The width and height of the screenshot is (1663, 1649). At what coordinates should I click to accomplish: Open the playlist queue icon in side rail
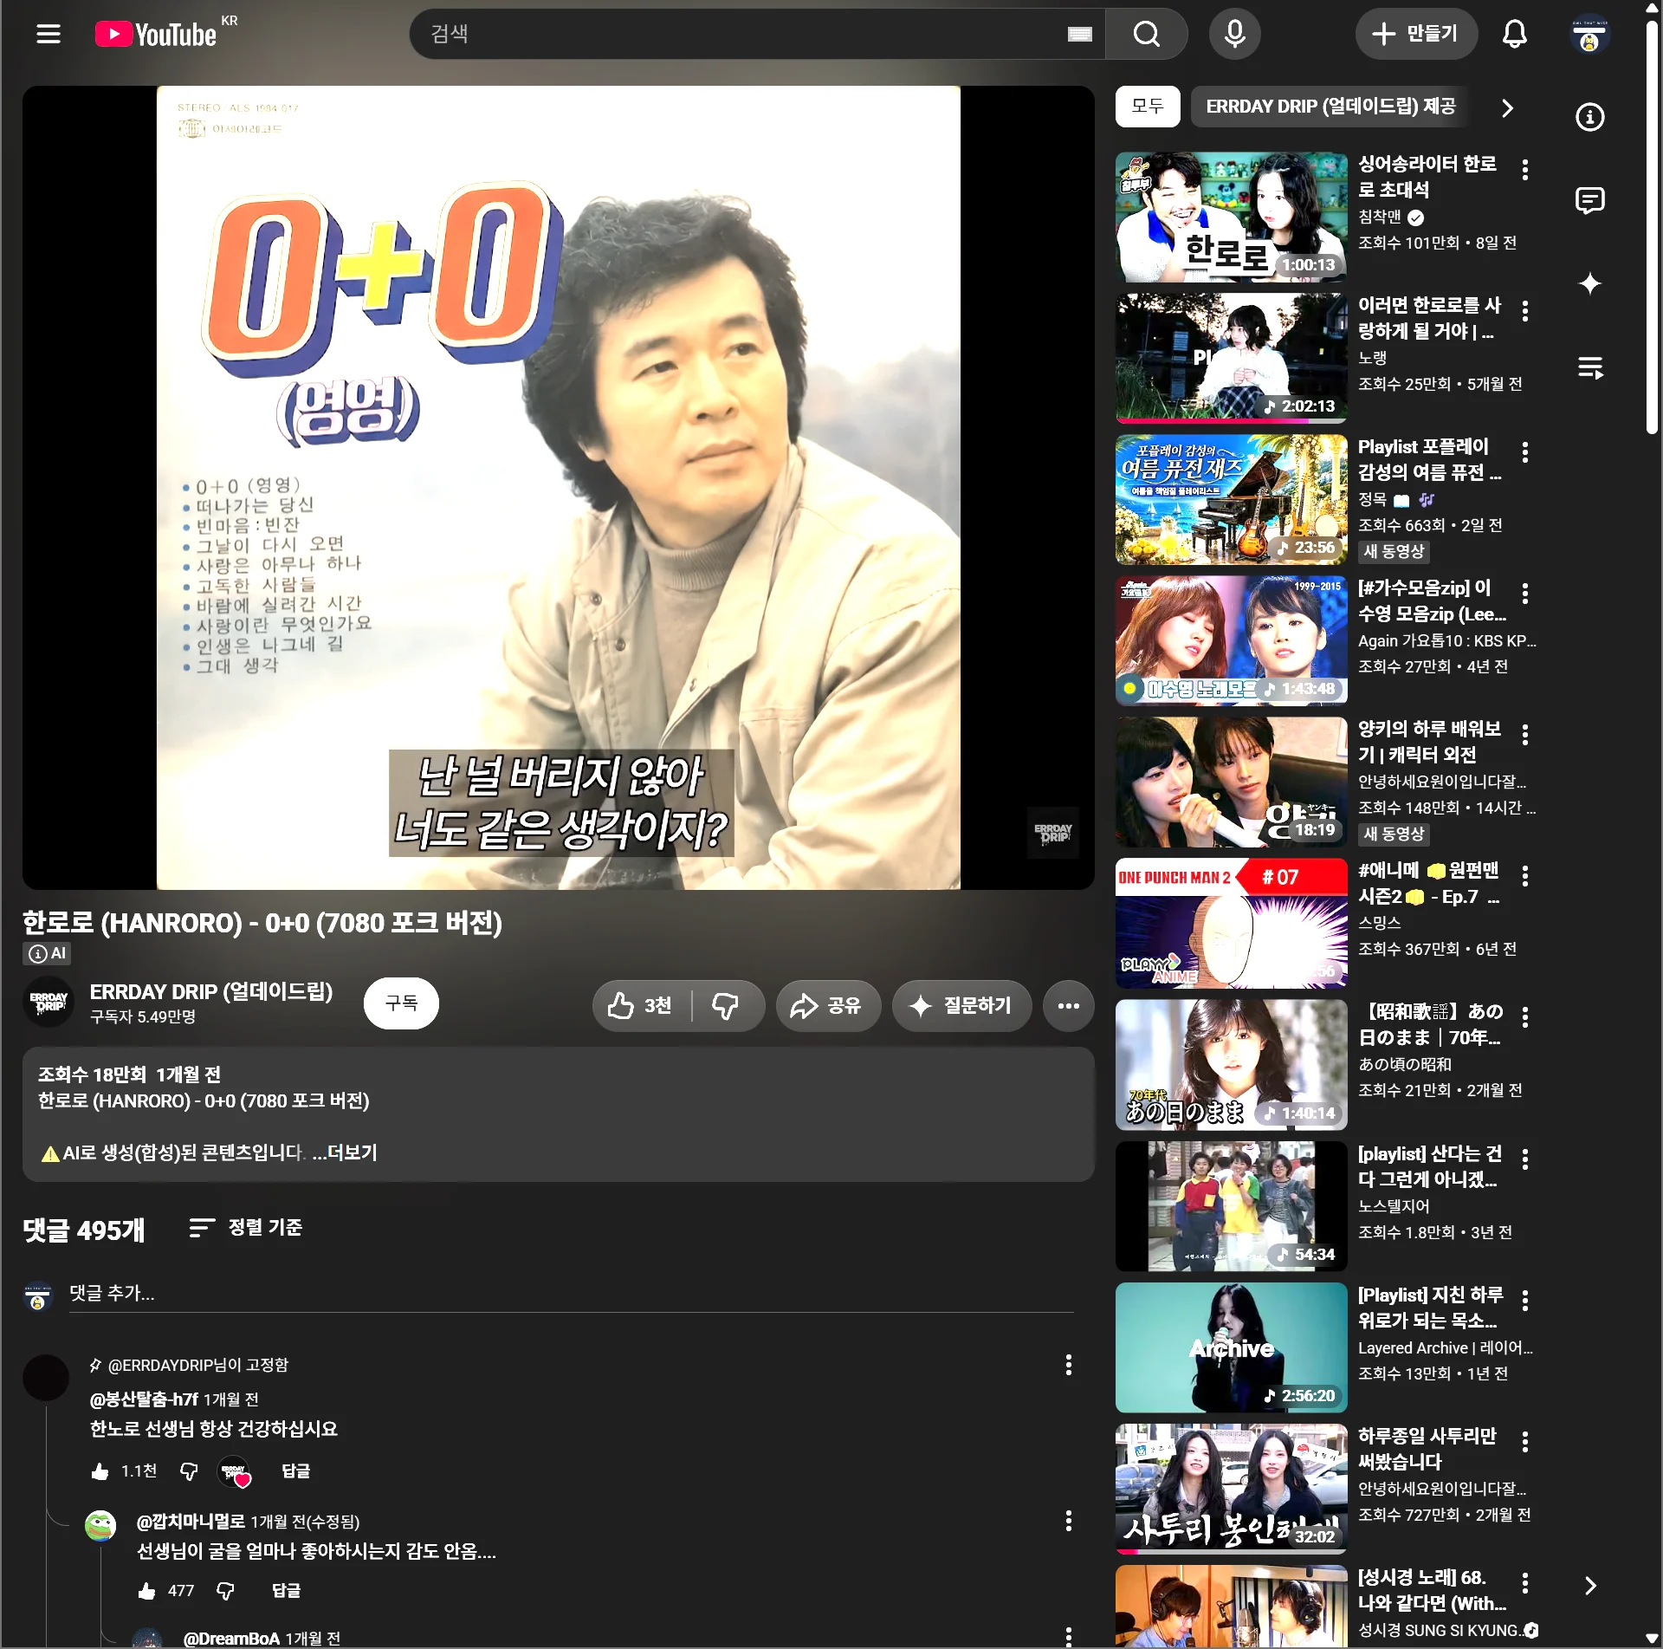[1589, 367]
